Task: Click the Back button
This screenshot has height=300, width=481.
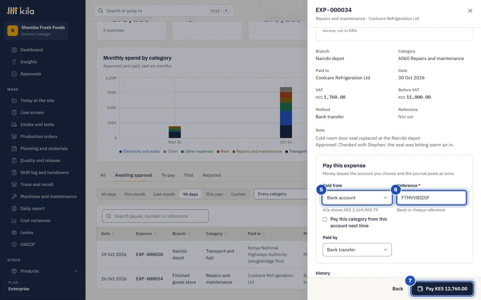Action: (397, 289)
